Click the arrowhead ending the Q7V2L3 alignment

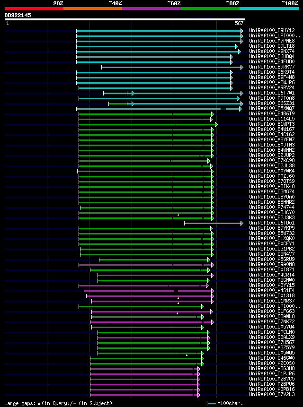[199, 395]
